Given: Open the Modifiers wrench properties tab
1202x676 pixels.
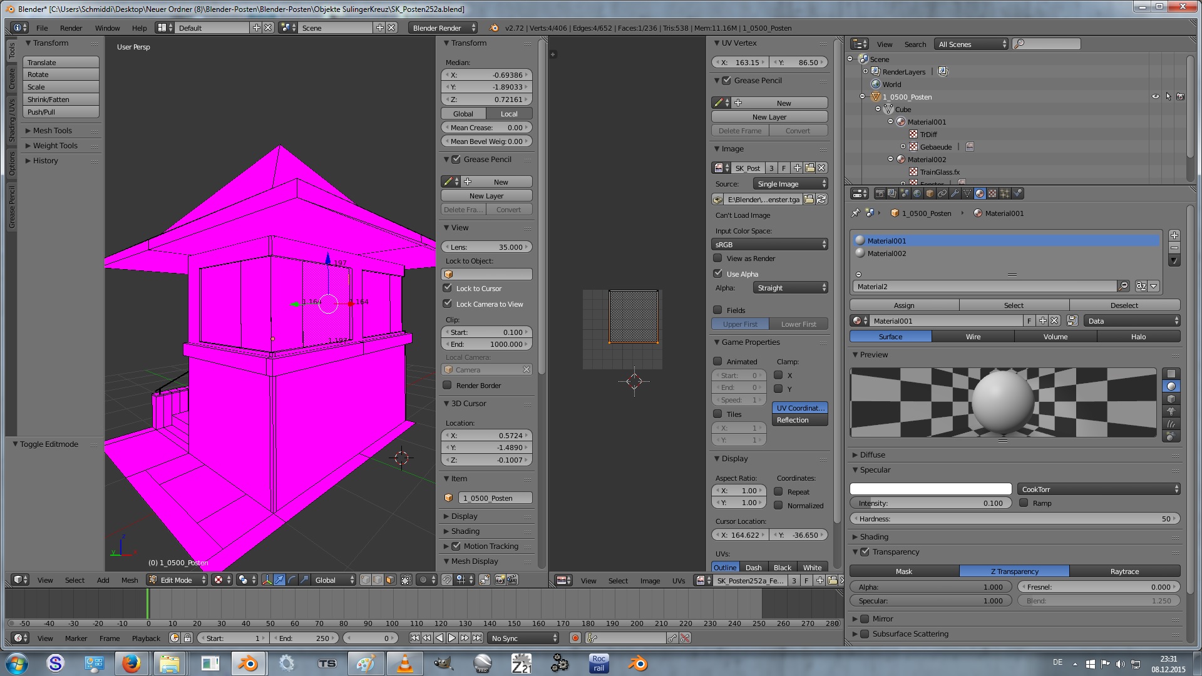Looking at the screenshot, I should coord(955,193).
